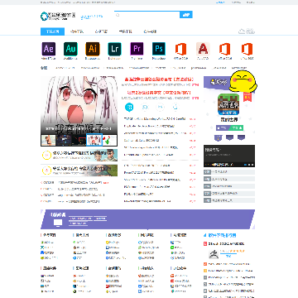This screenshot has width=298, height=298.
Task: Click the purple button in the Minecraft card
Action: (x=223, y=127)
